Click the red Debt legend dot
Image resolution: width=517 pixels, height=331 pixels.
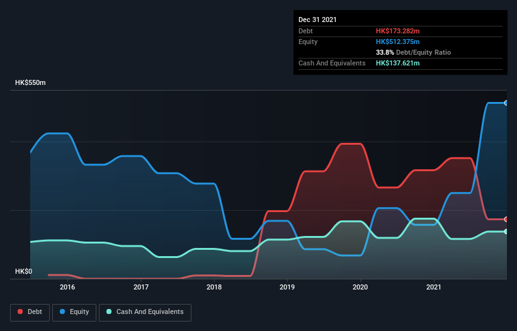pyautogui.click(x=20, y=311)
